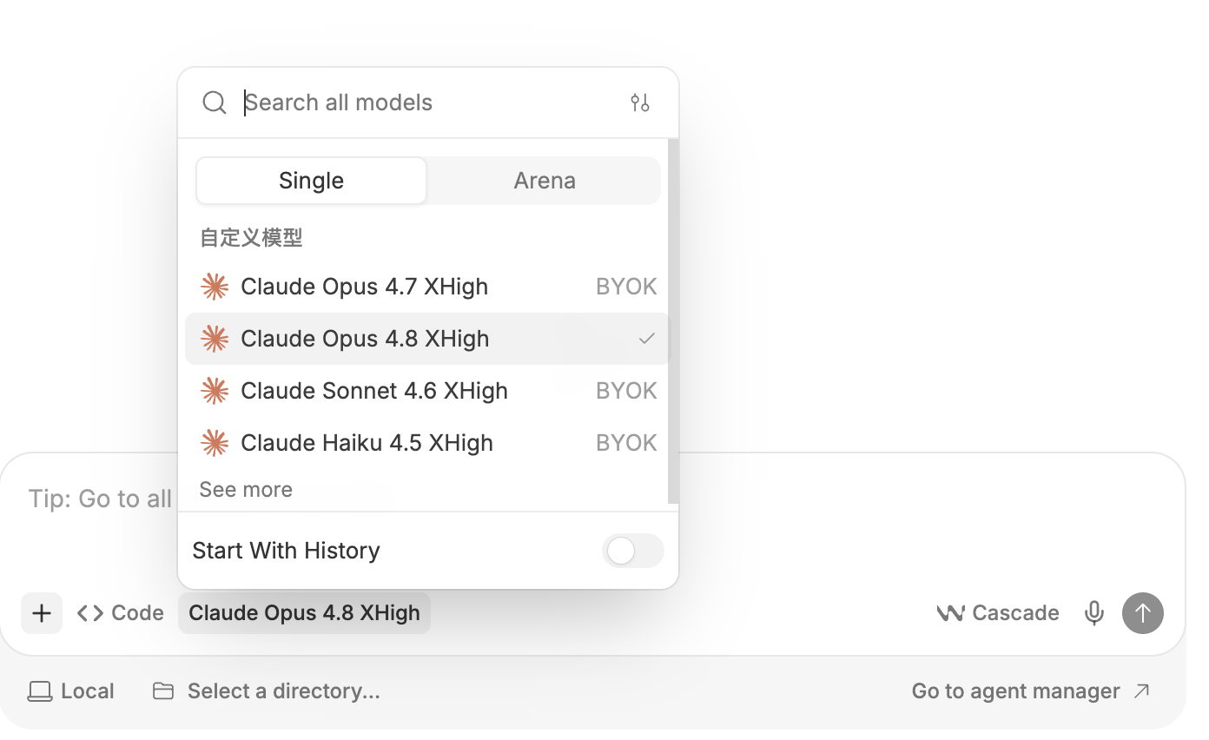Image resolution: width=1209 pixels, height=740 pixels.
Task: Send message with the up-arrow button
Action: (1143, 613)
